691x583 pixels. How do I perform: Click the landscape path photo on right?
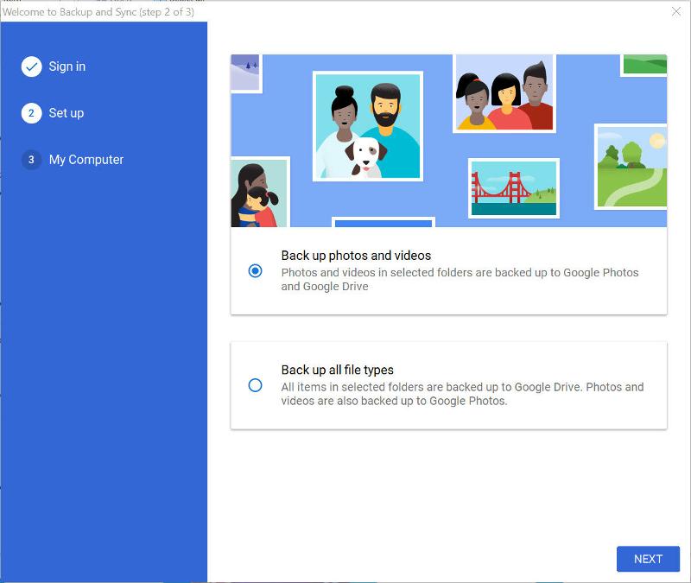631,166
